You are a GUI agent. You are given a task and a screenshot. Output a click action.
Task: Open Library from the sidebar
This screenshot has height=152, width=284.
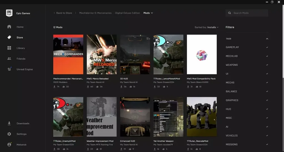21,48
